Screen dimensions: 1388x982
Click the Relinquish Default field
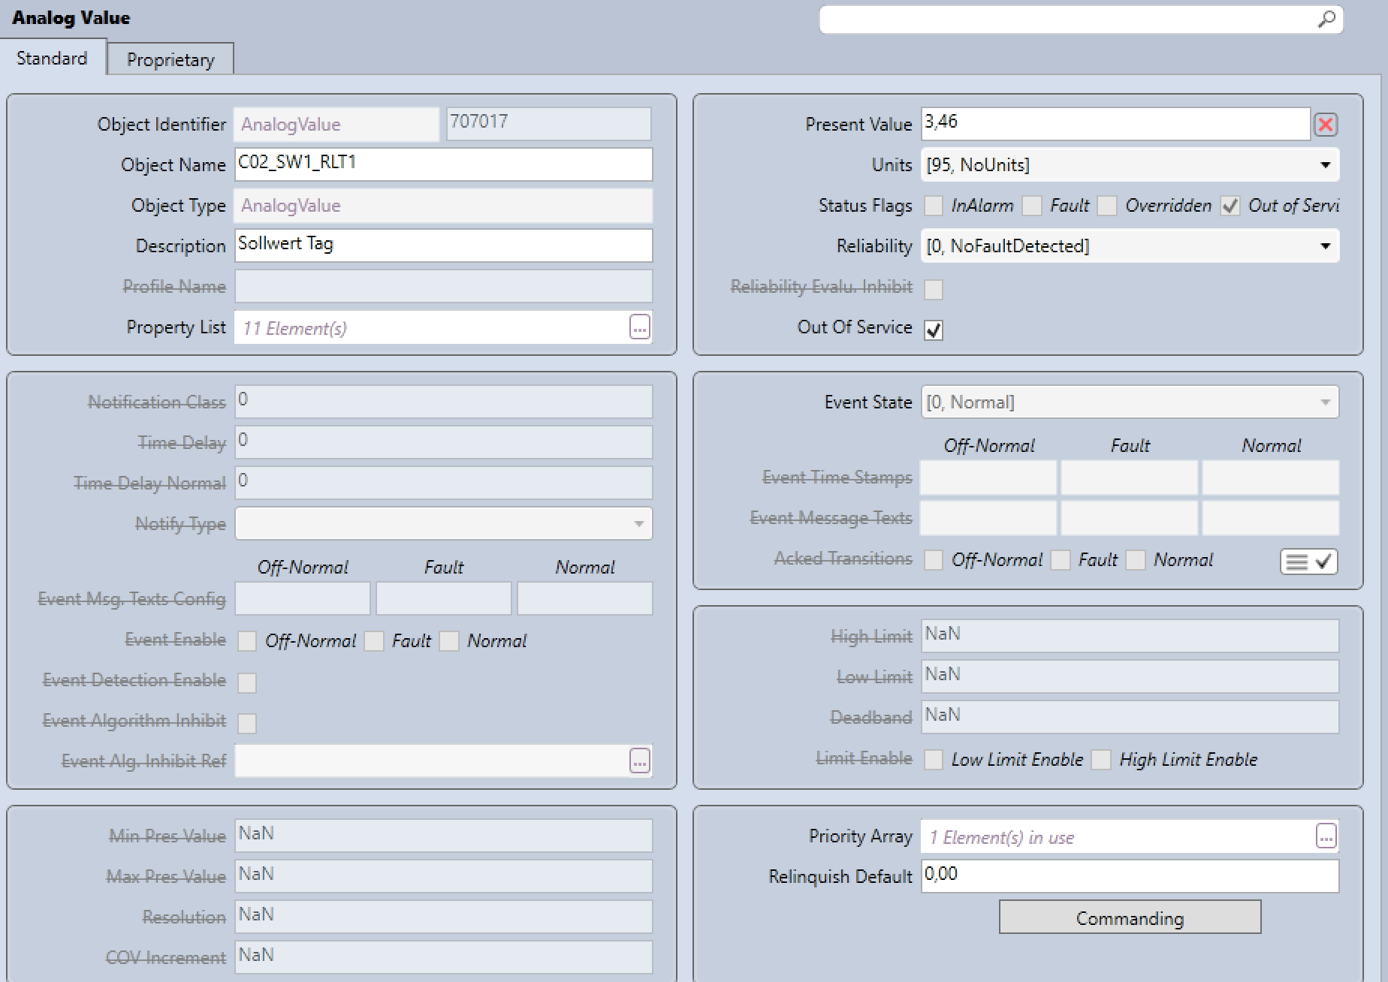point(1130,877)
